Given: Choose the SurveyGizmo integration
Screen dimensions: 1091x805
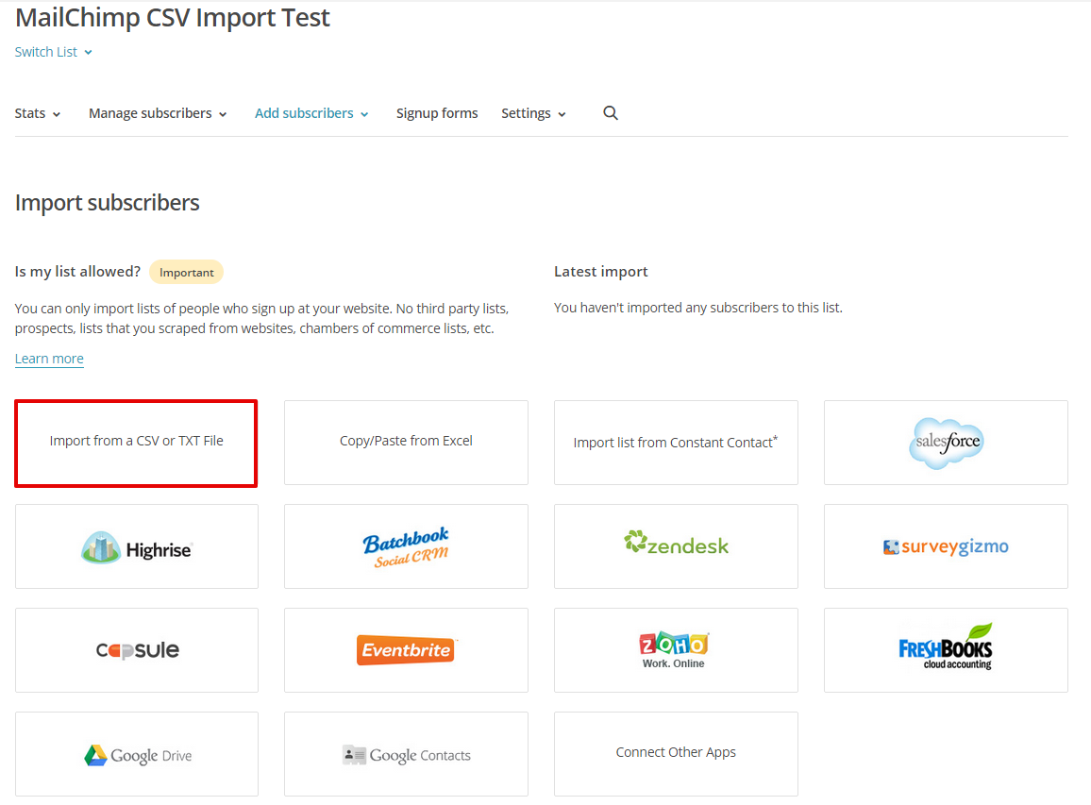Looking at the screenshot, I should click(946, 546).
